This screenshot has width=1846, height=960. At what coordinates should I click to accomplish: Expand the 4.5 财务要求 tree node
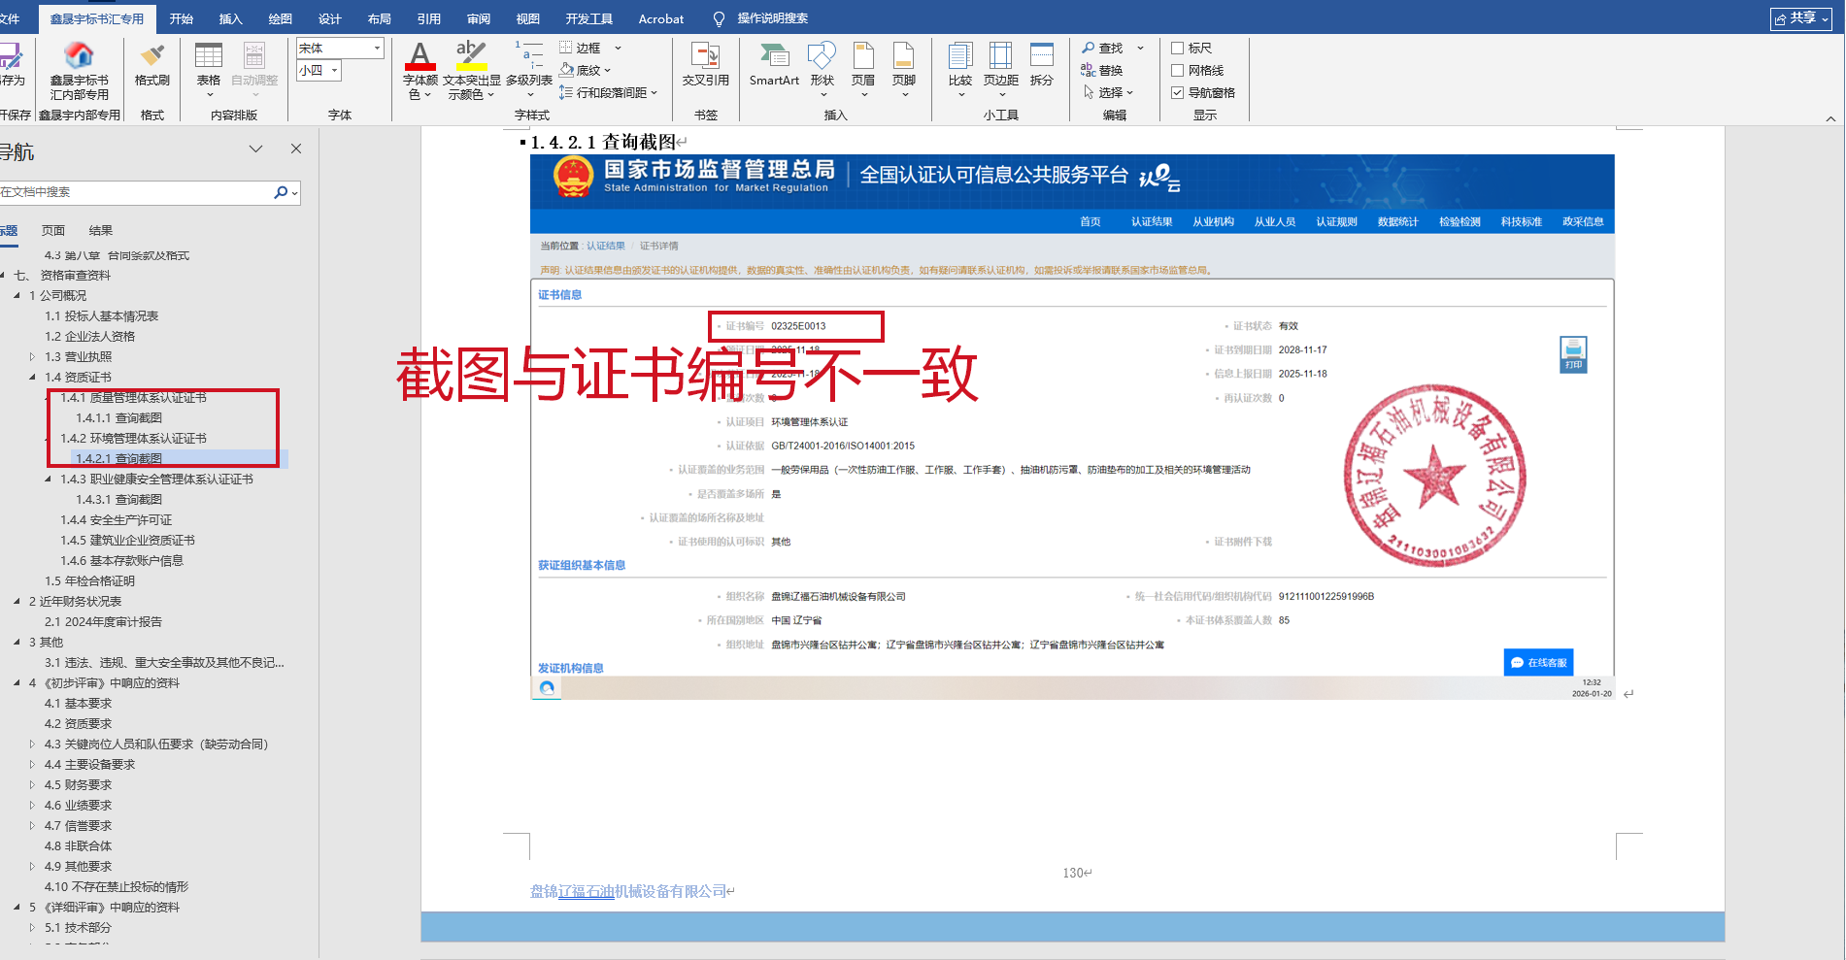[32, 784]
